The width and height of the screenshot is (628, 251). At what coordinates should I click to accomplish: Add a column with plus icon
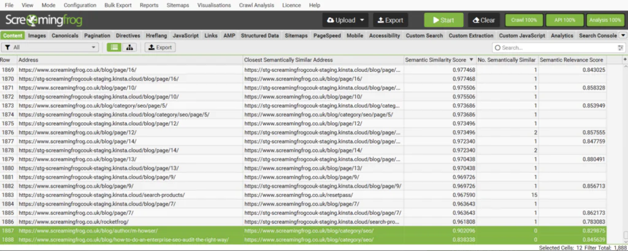(x=625, y=60)
